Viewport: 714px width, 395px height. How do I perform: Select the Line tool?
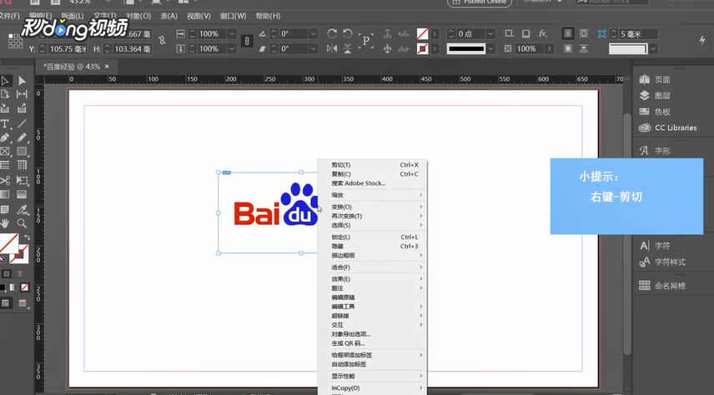(x=22, y=124)
